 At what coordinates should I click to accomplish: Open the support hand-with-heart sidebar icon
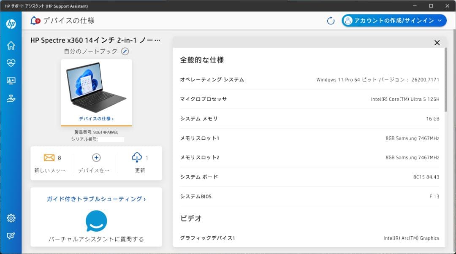pyautogui.click(x=11, y=99)
